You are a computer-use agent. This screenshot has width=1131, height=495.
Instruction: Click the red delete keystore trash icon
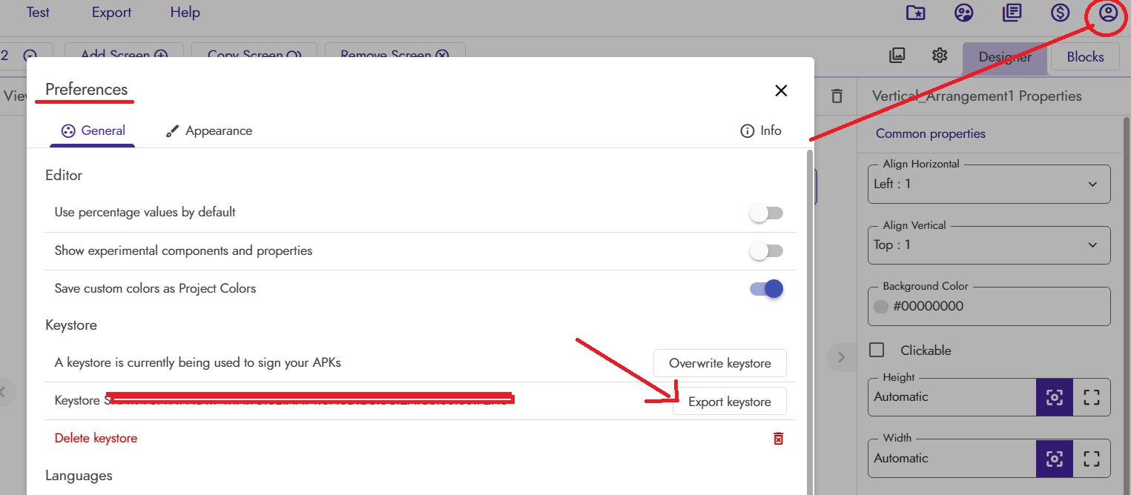pyautogui.click(x=778, y=439)
